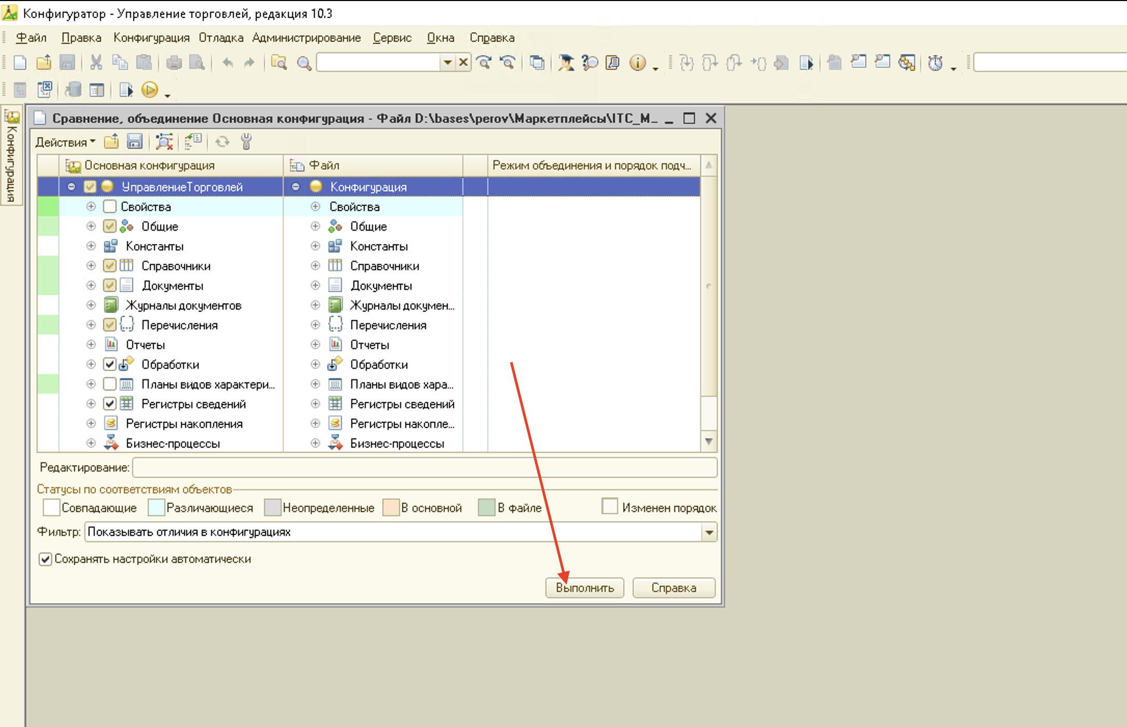Open the Действия dropdown menu
Screen dimensions: 1127x727
tap(65, 142)
